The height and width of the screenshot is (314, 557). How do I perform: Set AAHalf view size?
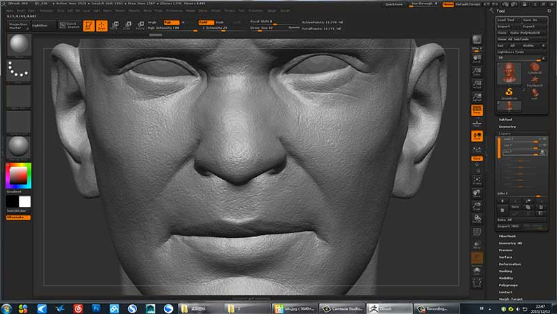tap(477, 97)
